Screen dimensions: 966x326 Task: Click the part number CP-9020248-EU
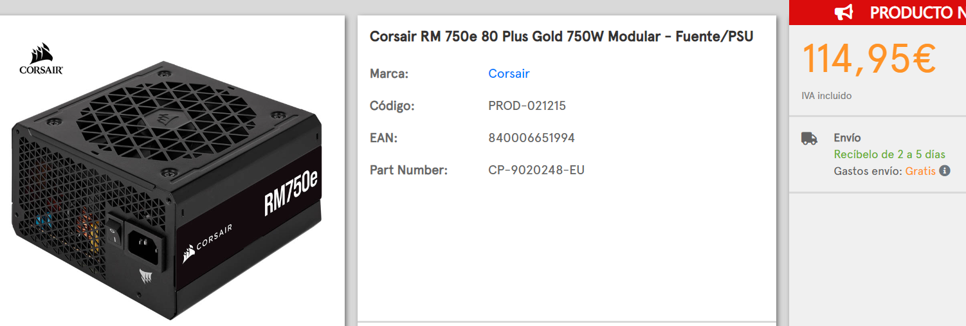[536, 170]
